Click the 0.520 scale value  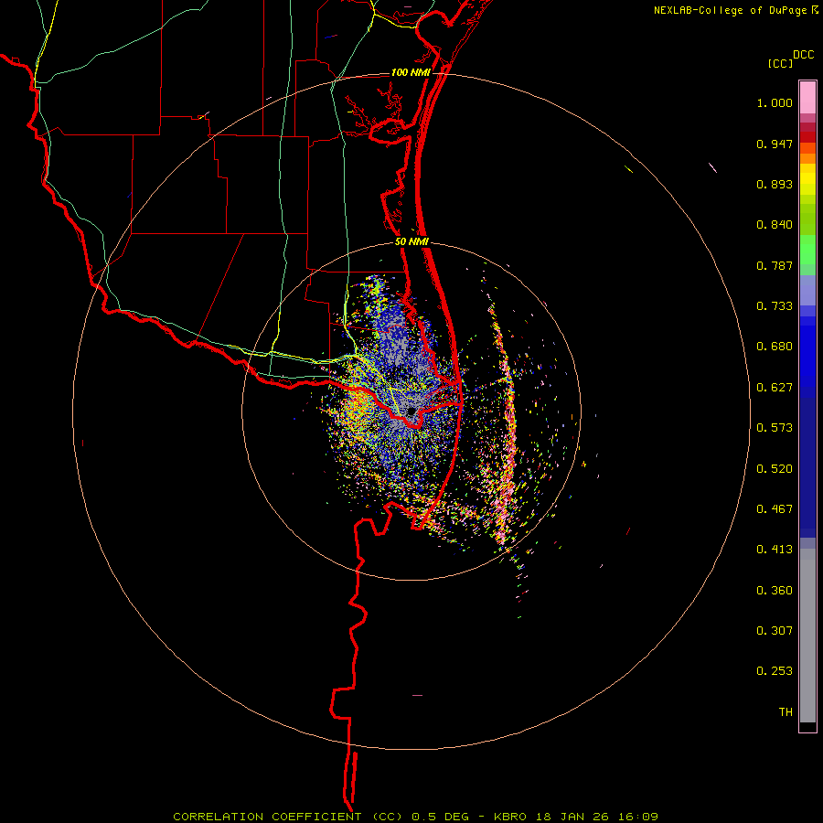click(x=775, y=469)
